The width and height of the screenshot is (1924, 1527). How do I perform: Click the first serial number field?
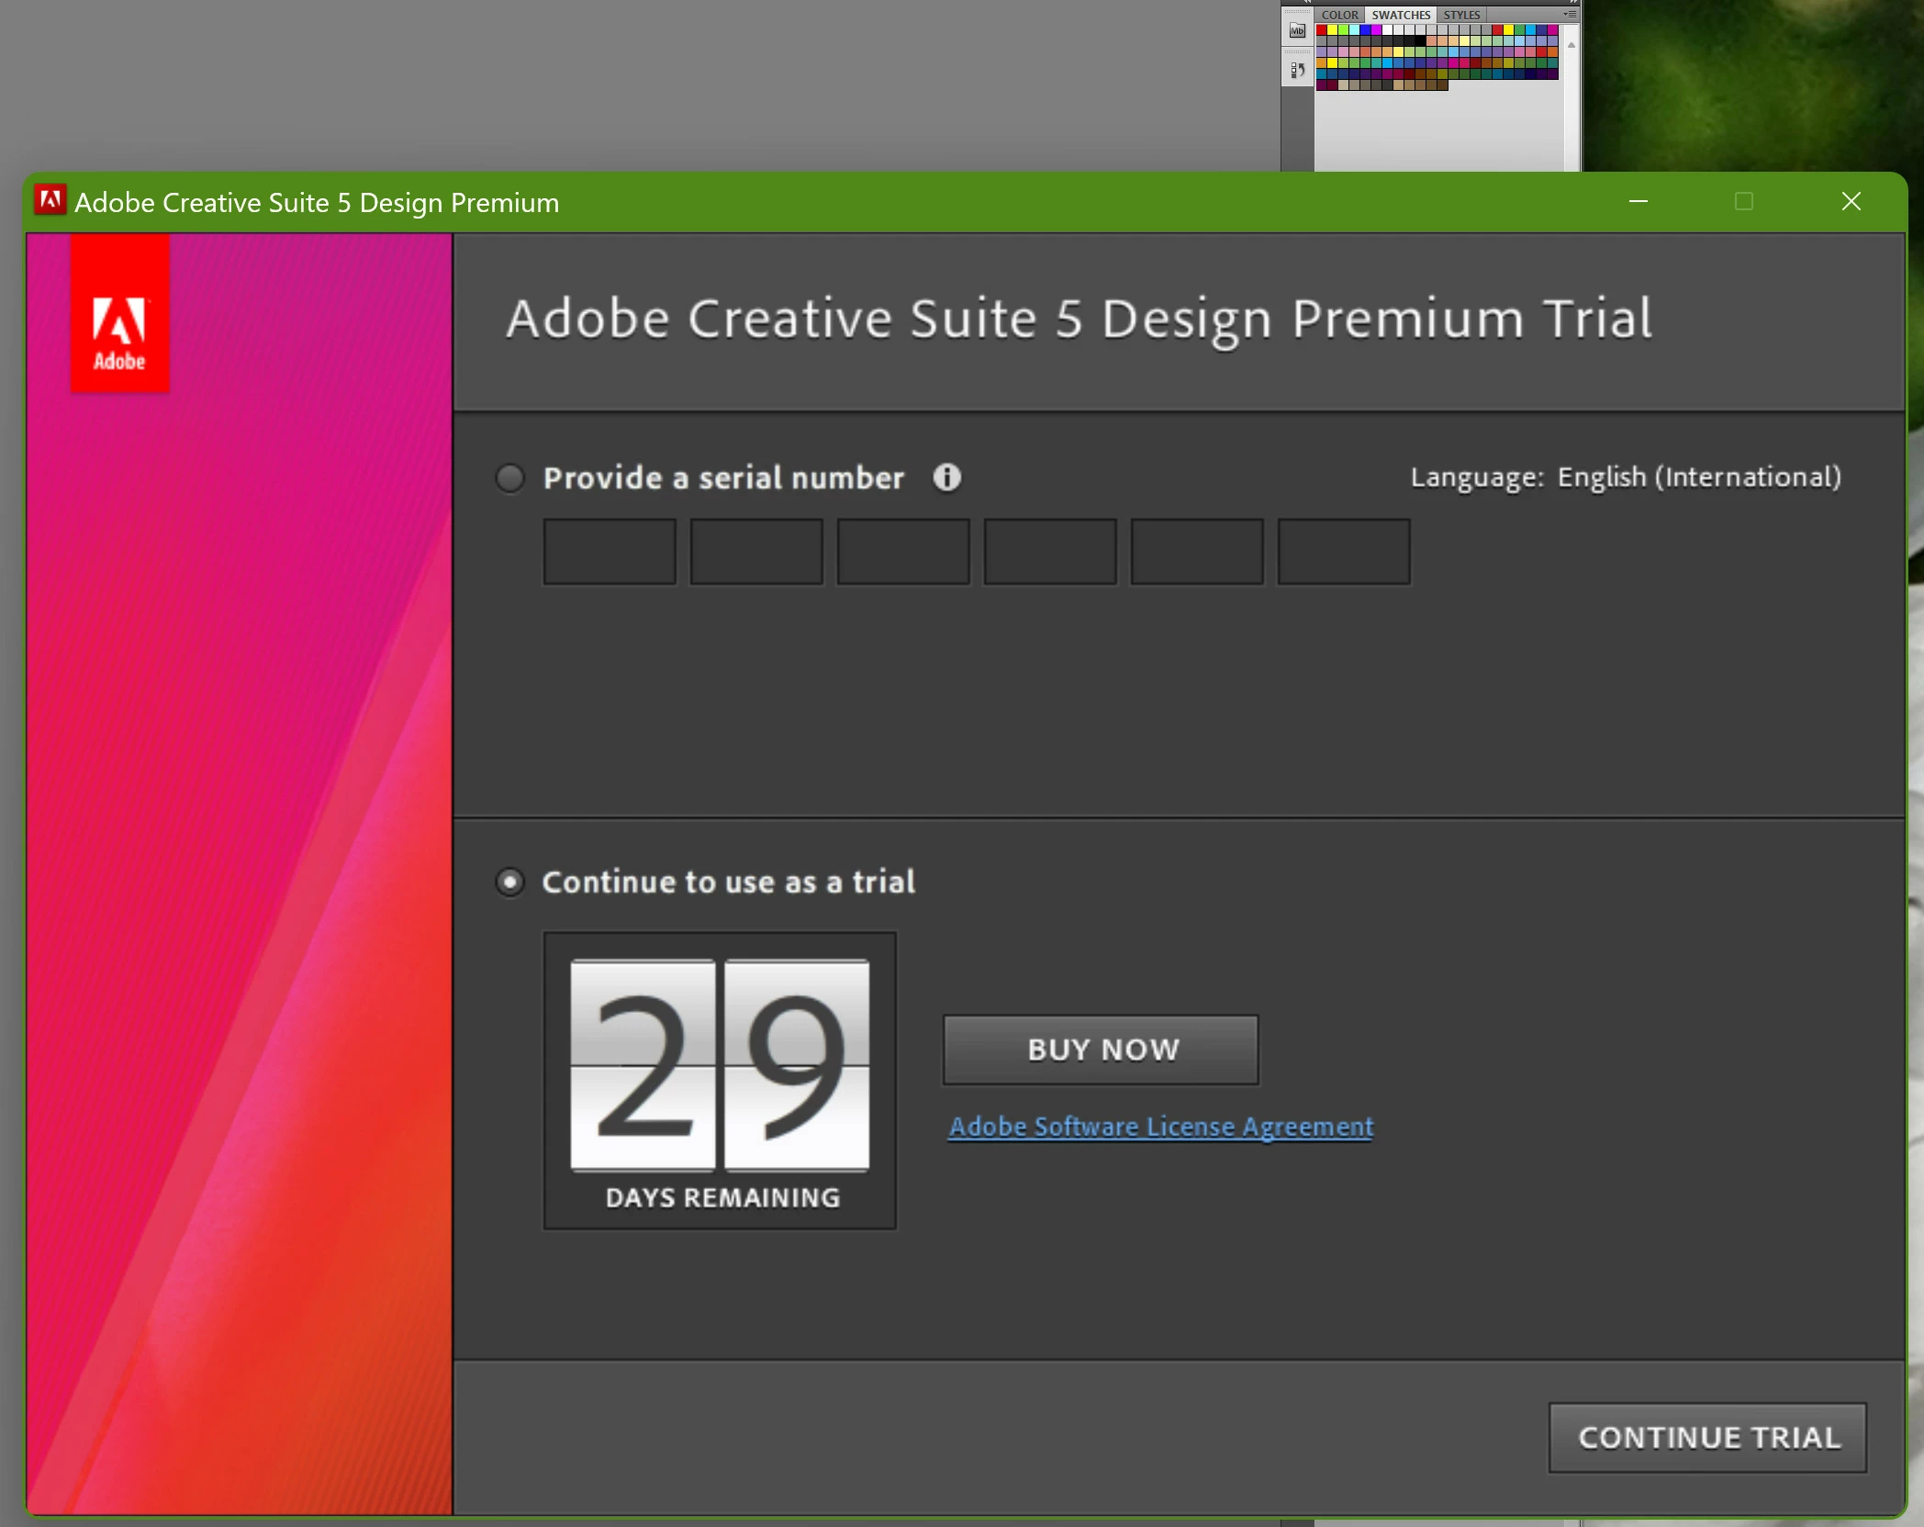pyautogui.click(x=610, y=551)
